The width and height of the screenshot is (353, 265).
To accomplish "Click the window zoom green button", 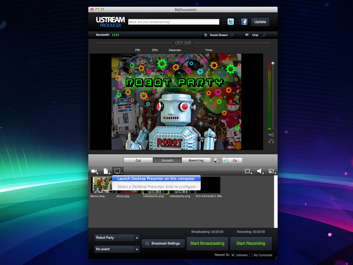I will click(102, 10).
